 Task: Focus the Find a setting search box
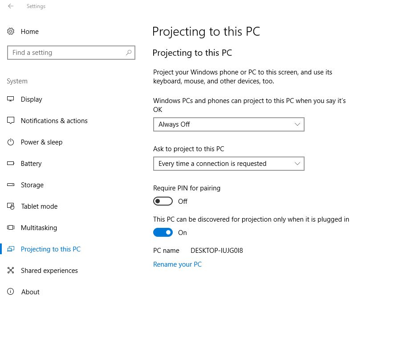[x=71, y=53]
